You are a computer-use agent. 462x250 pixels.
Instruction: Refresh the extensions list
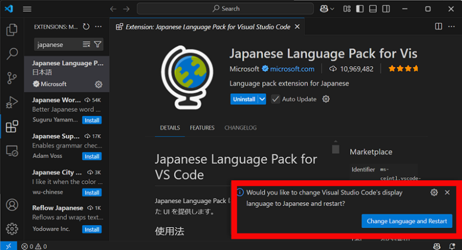pos(86,27)
